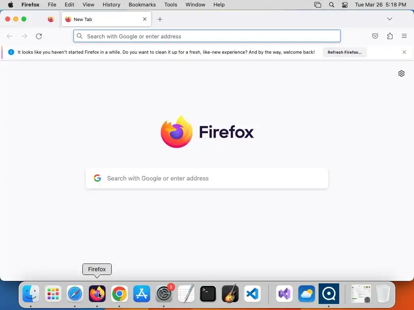This screenshot has height=310, width=414.
Task: Switch to the New Tab tab
Action: (106, 19)
